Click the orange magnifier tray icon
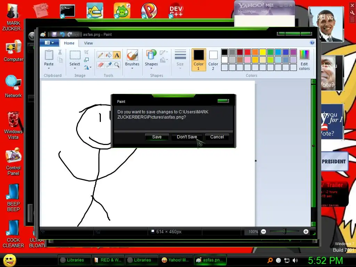The image size is (356, 267). click(x=270, y=260)
